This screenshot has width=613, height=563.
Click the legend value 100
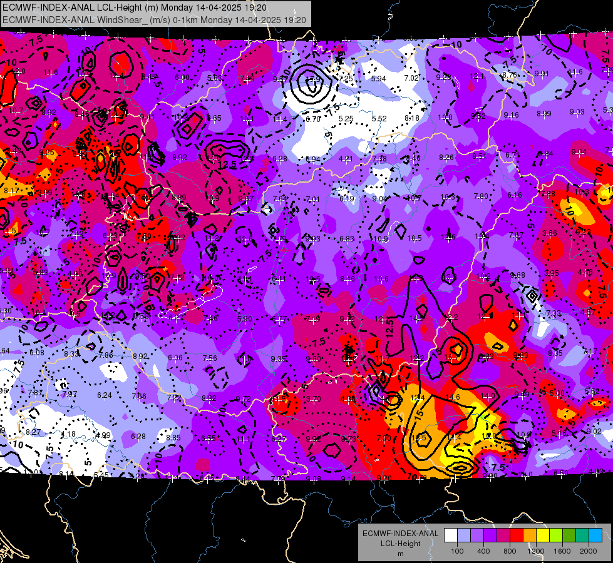coord(457,551)
